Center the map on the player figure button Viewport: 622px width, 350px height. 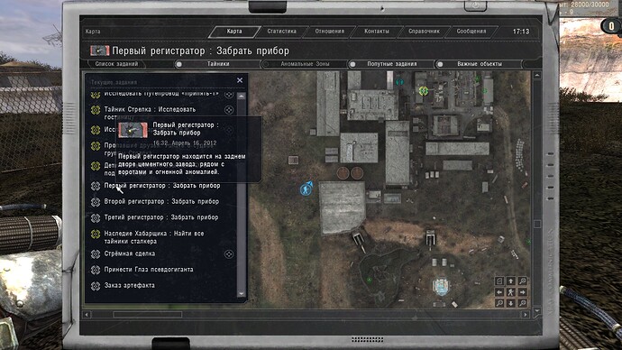coord(511,292)
